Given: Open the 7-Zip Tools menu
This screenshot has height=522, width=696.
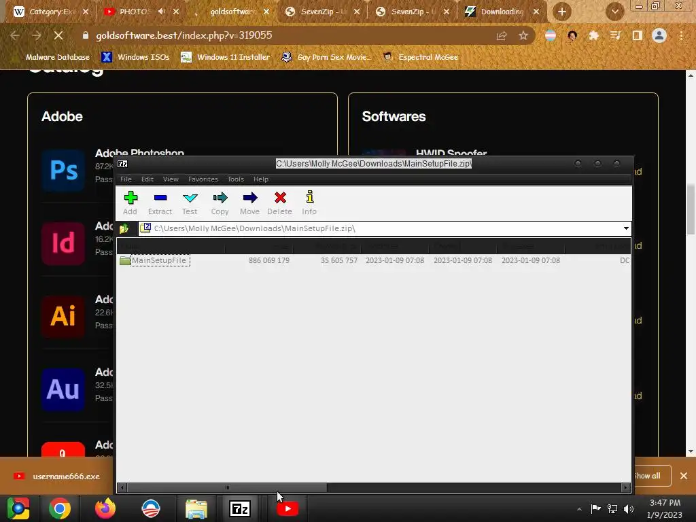Looking at the screenshot, I should point(236,179).
